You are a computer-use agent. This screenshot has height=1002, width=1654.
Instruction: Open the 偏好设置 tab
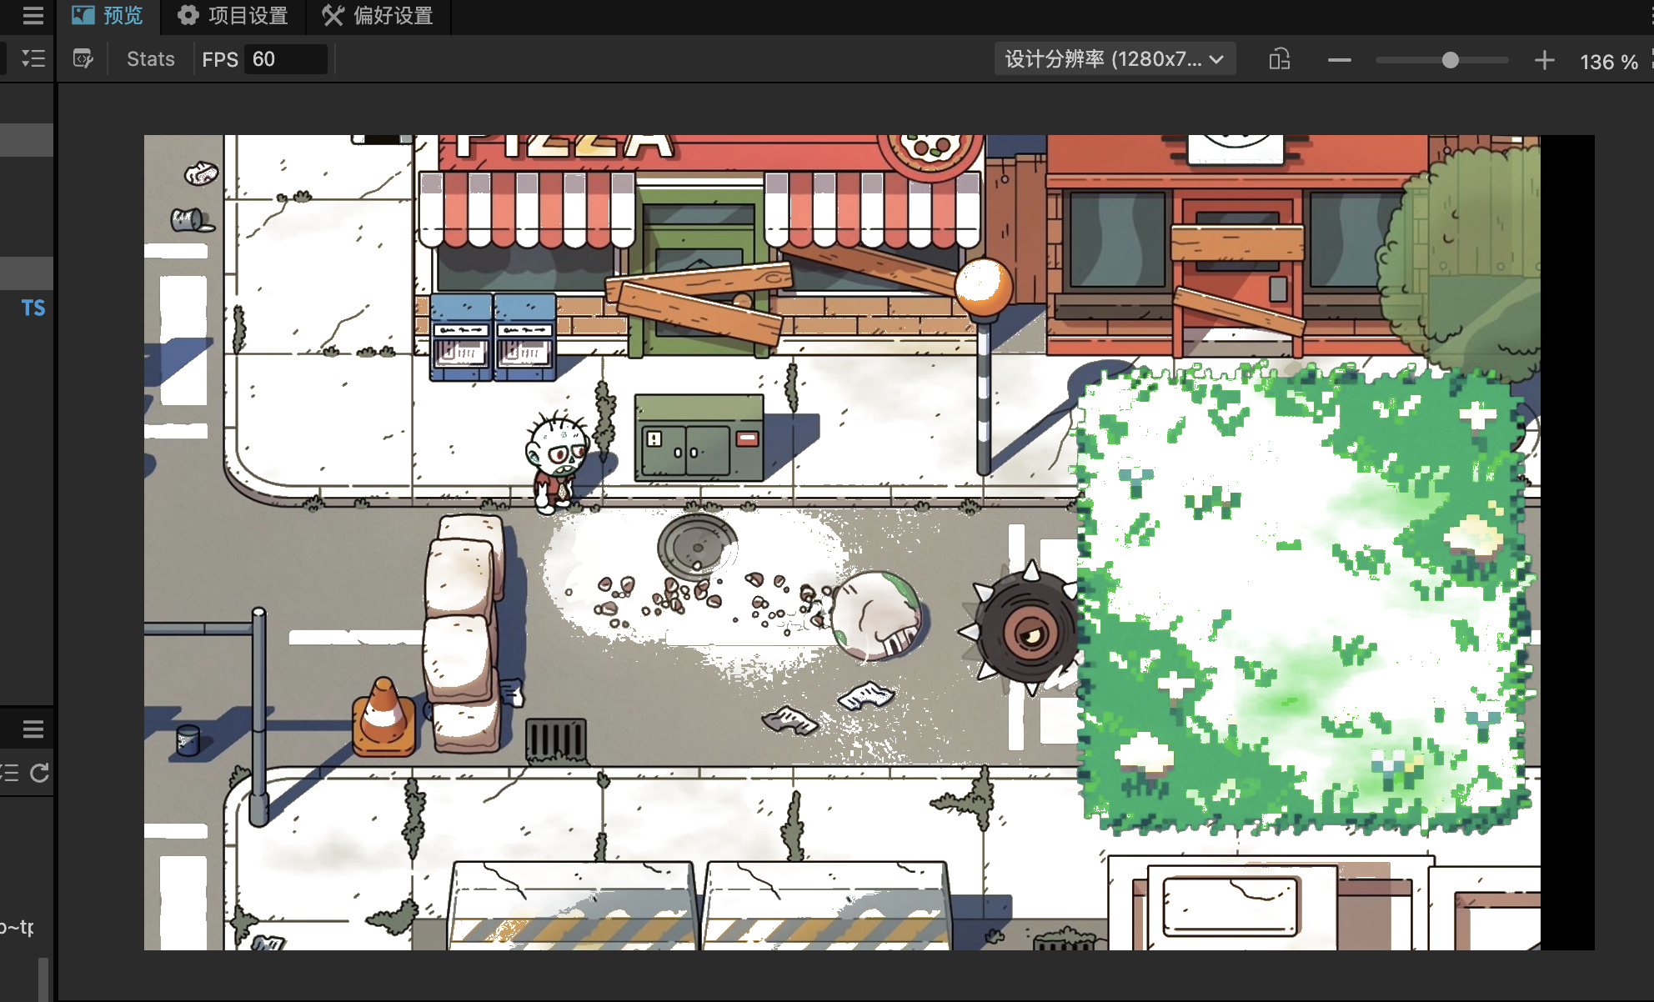coord(378,15)
